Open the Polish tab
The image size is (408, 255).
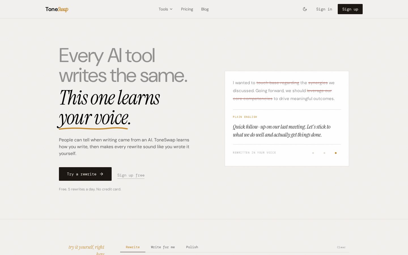coord(192,247)
